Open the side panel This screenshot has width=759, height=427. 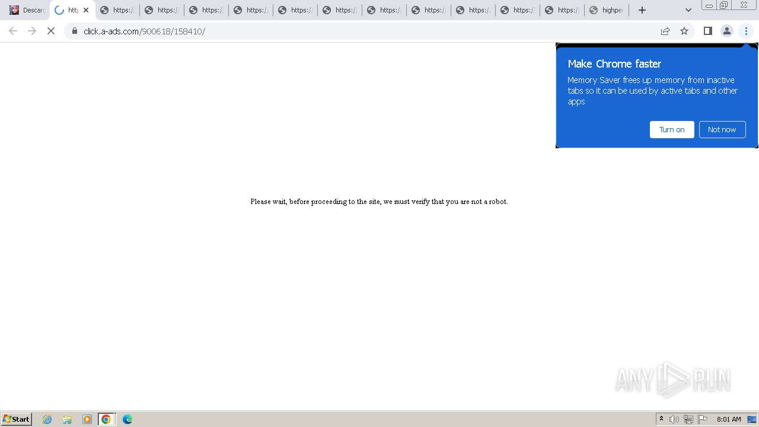pyautogui.click(x=707, y=31)
